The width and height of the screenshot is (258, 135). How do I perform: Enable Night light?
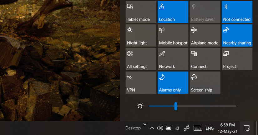[141, 35]
